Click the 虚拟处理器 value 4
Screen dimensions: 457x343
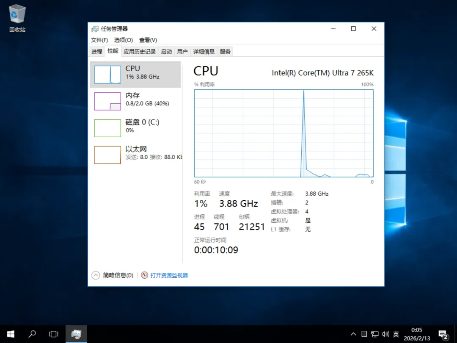307,211
